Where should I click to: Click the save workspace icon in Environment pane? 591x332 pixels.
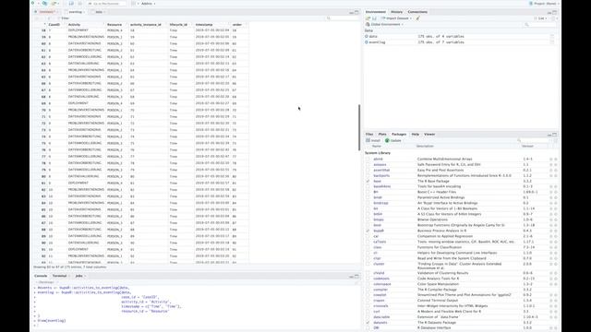coord(374,18)
